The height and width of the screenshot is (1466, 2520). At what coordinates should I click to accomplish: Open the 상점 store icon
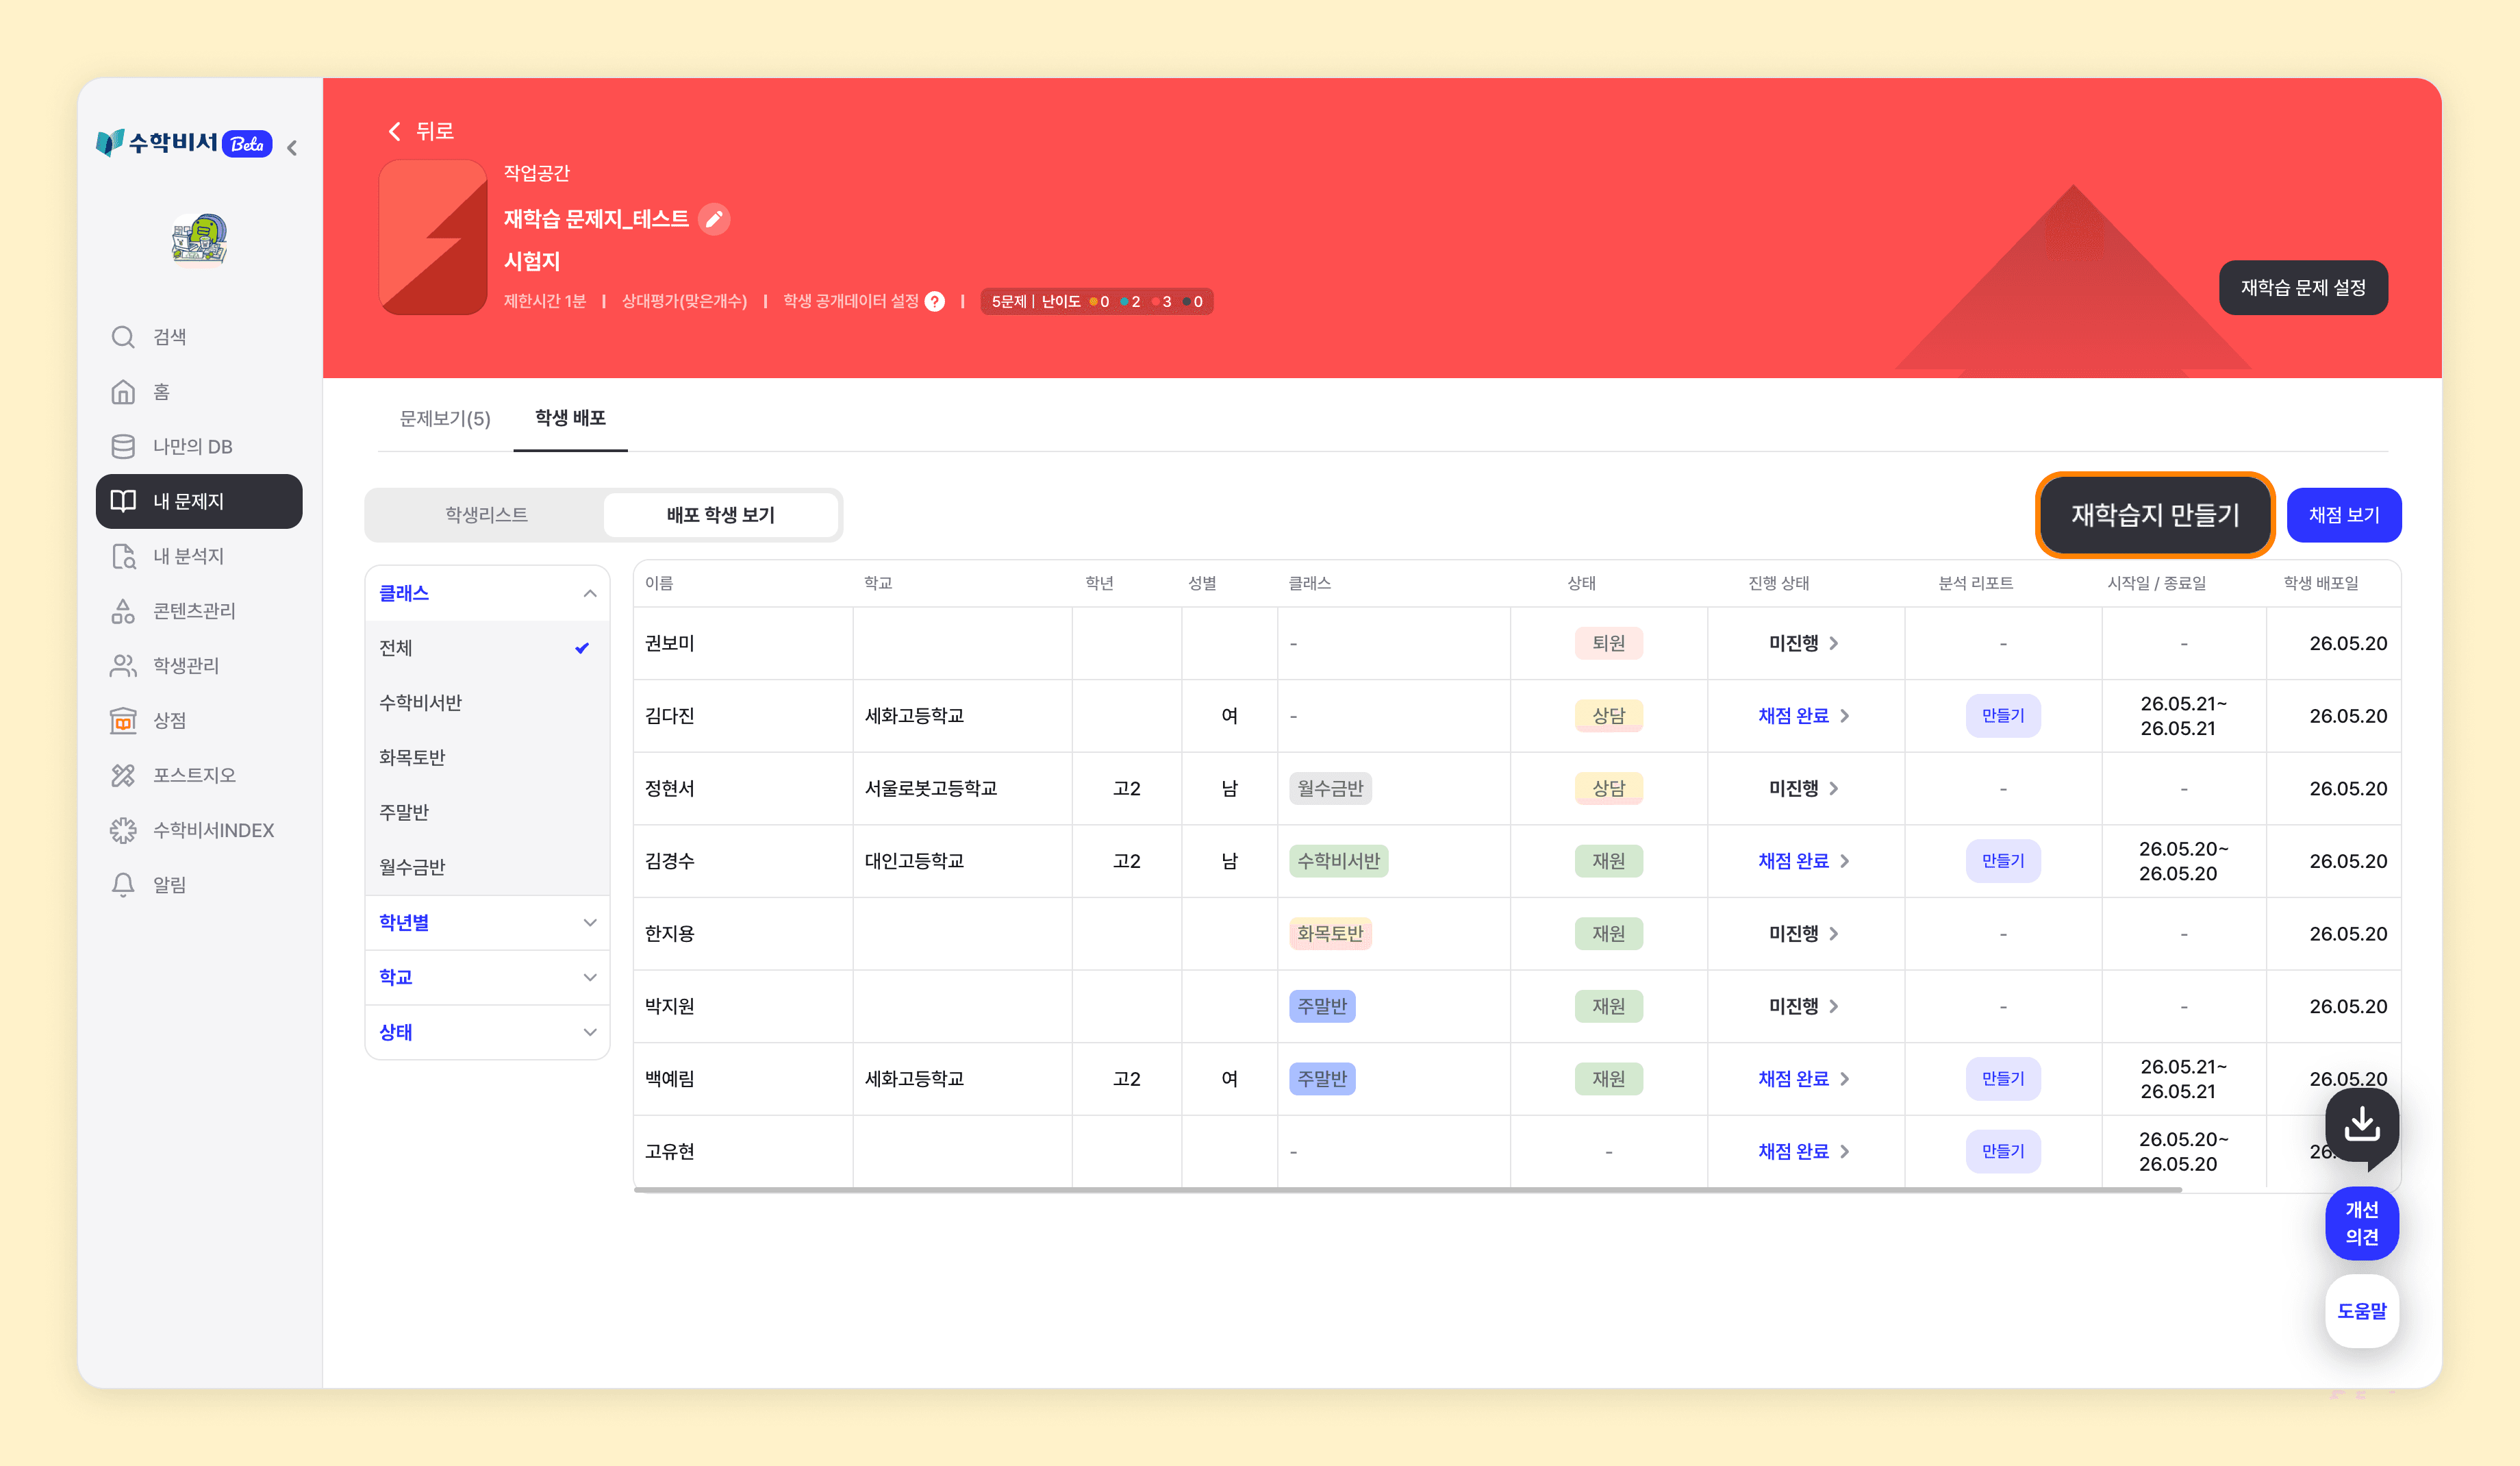point(123,721)
